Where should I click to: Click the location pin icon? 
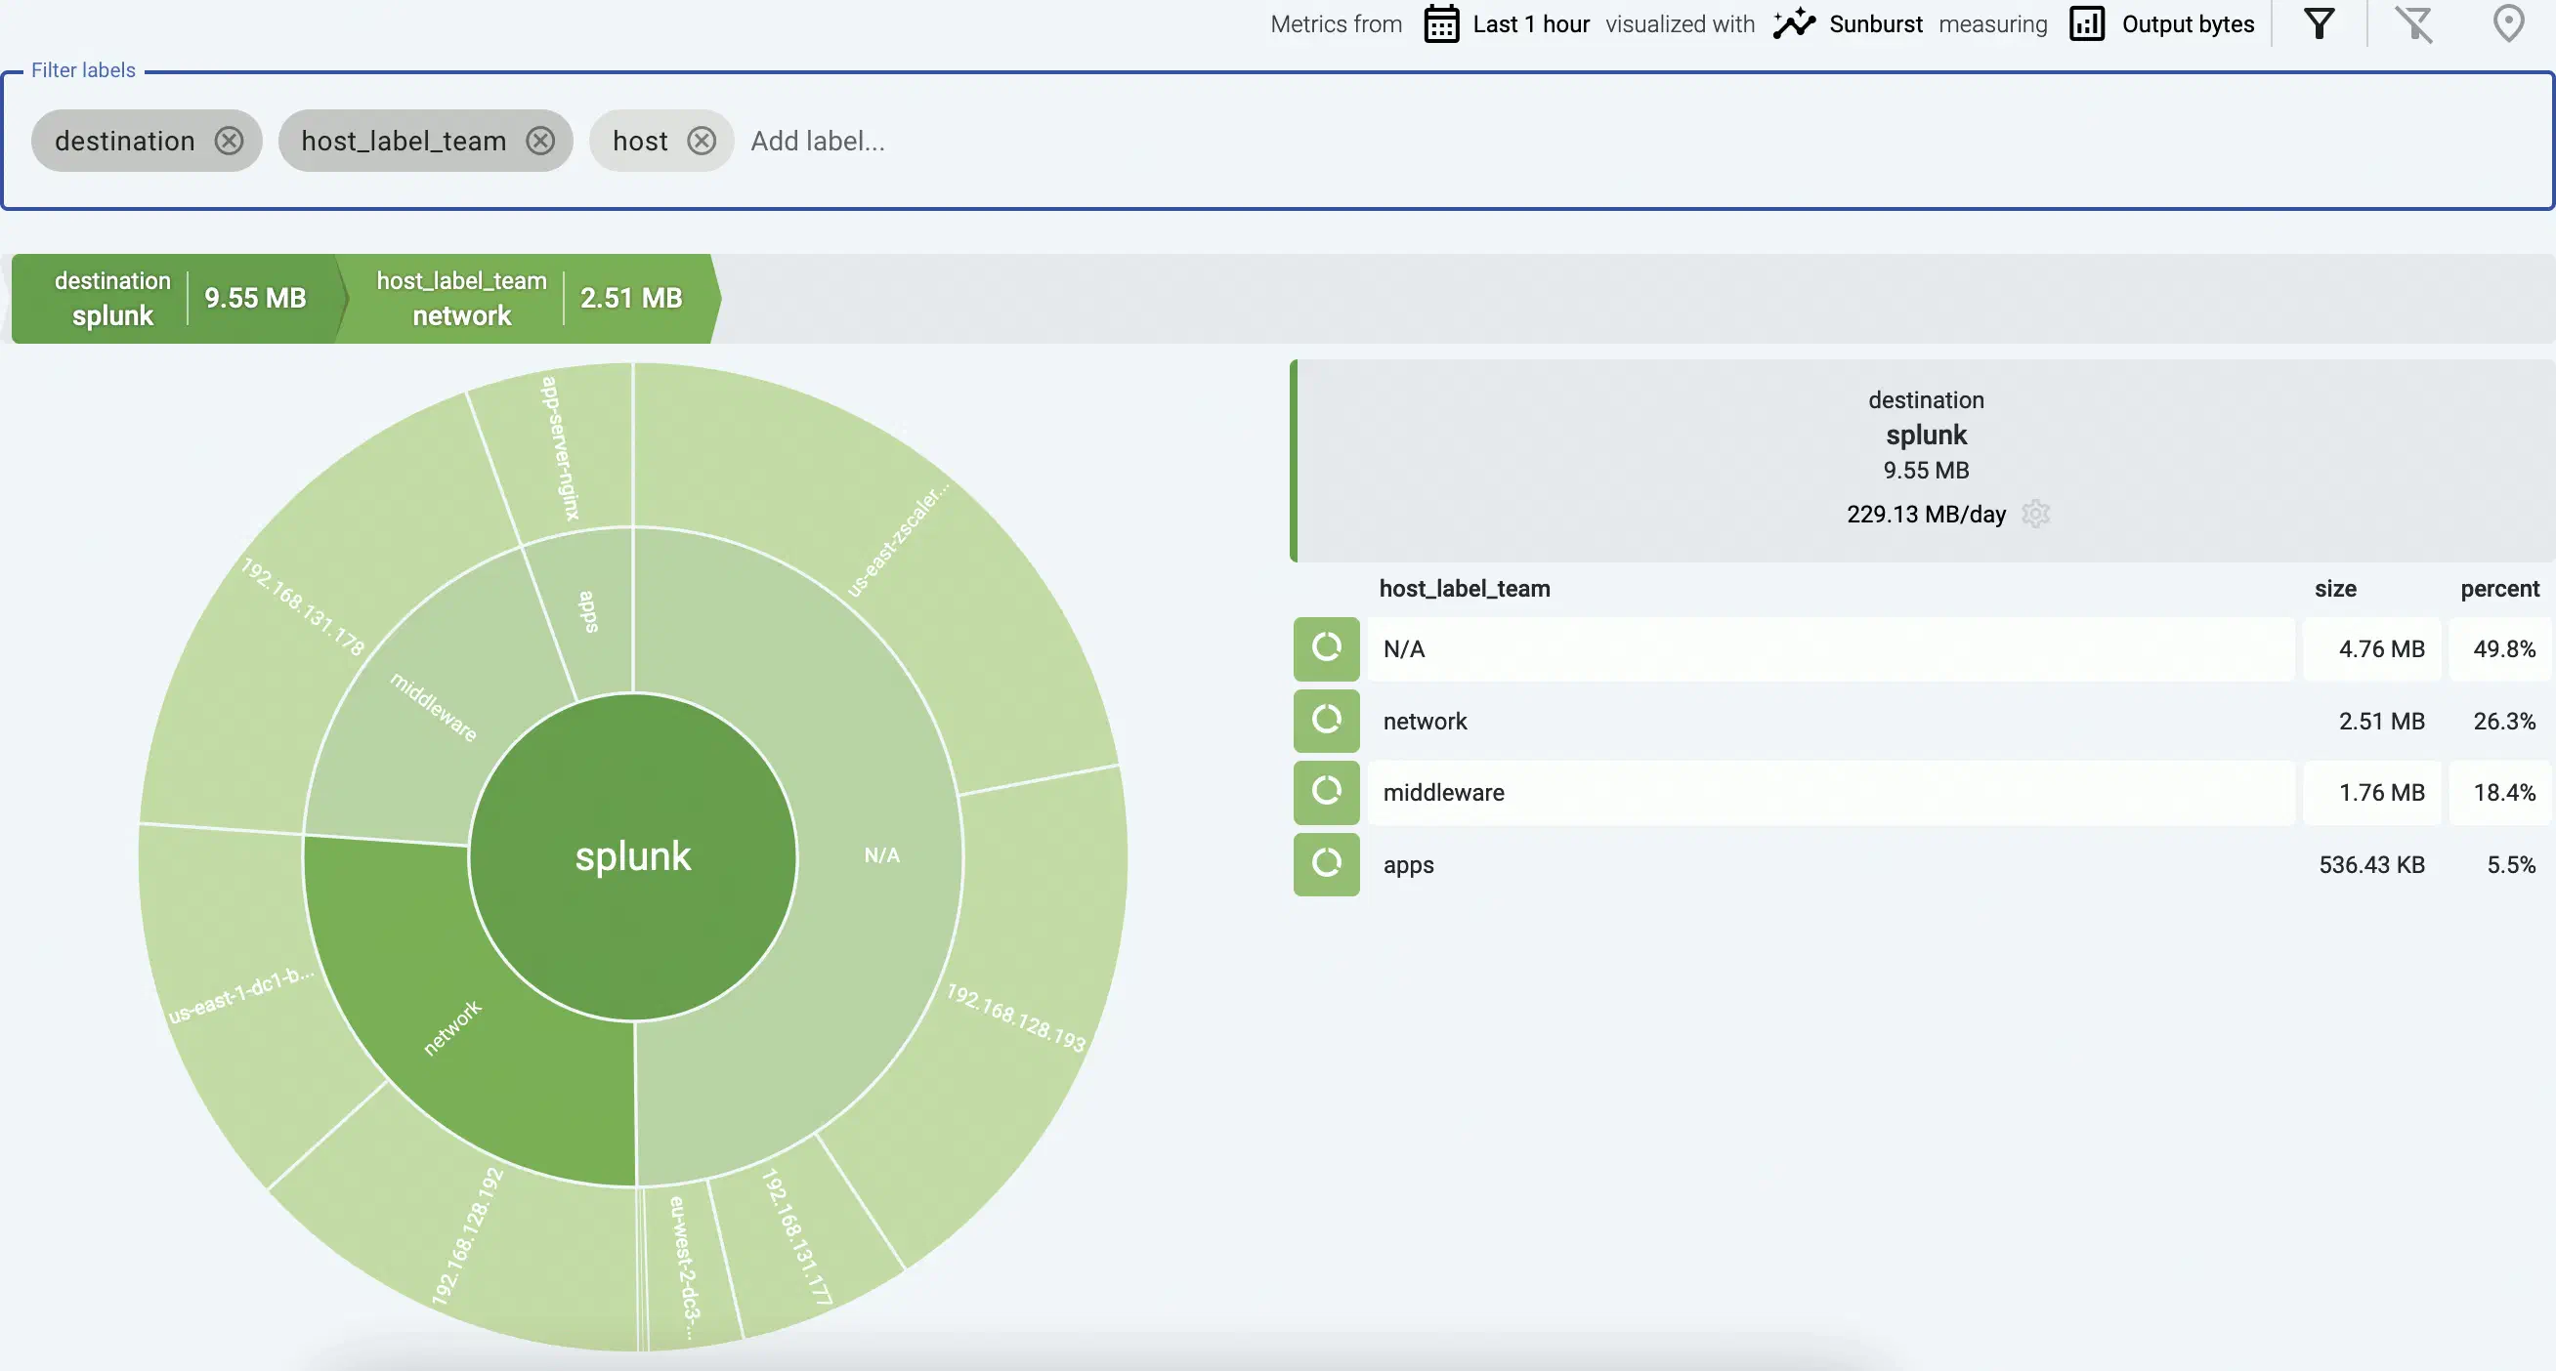pos(2508,23)
